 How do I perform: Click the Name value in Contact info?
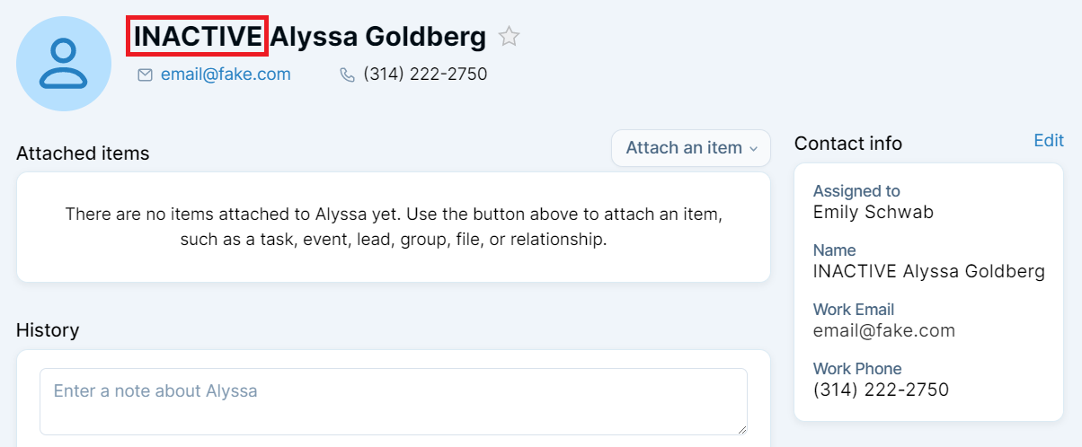(x=928, y=271)
